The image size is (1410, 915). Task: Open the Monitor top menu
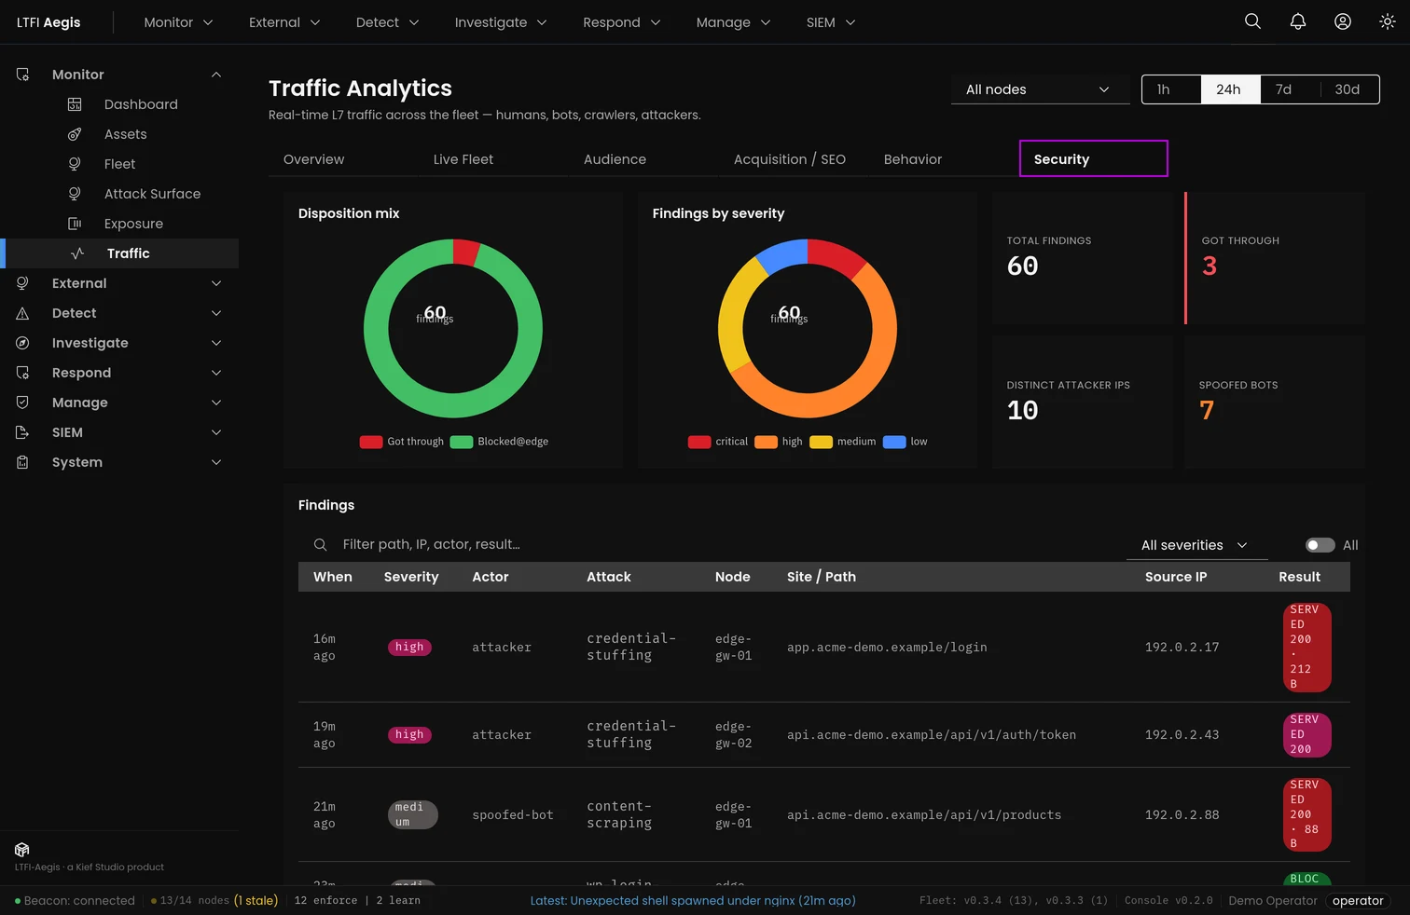click(178, 22)
